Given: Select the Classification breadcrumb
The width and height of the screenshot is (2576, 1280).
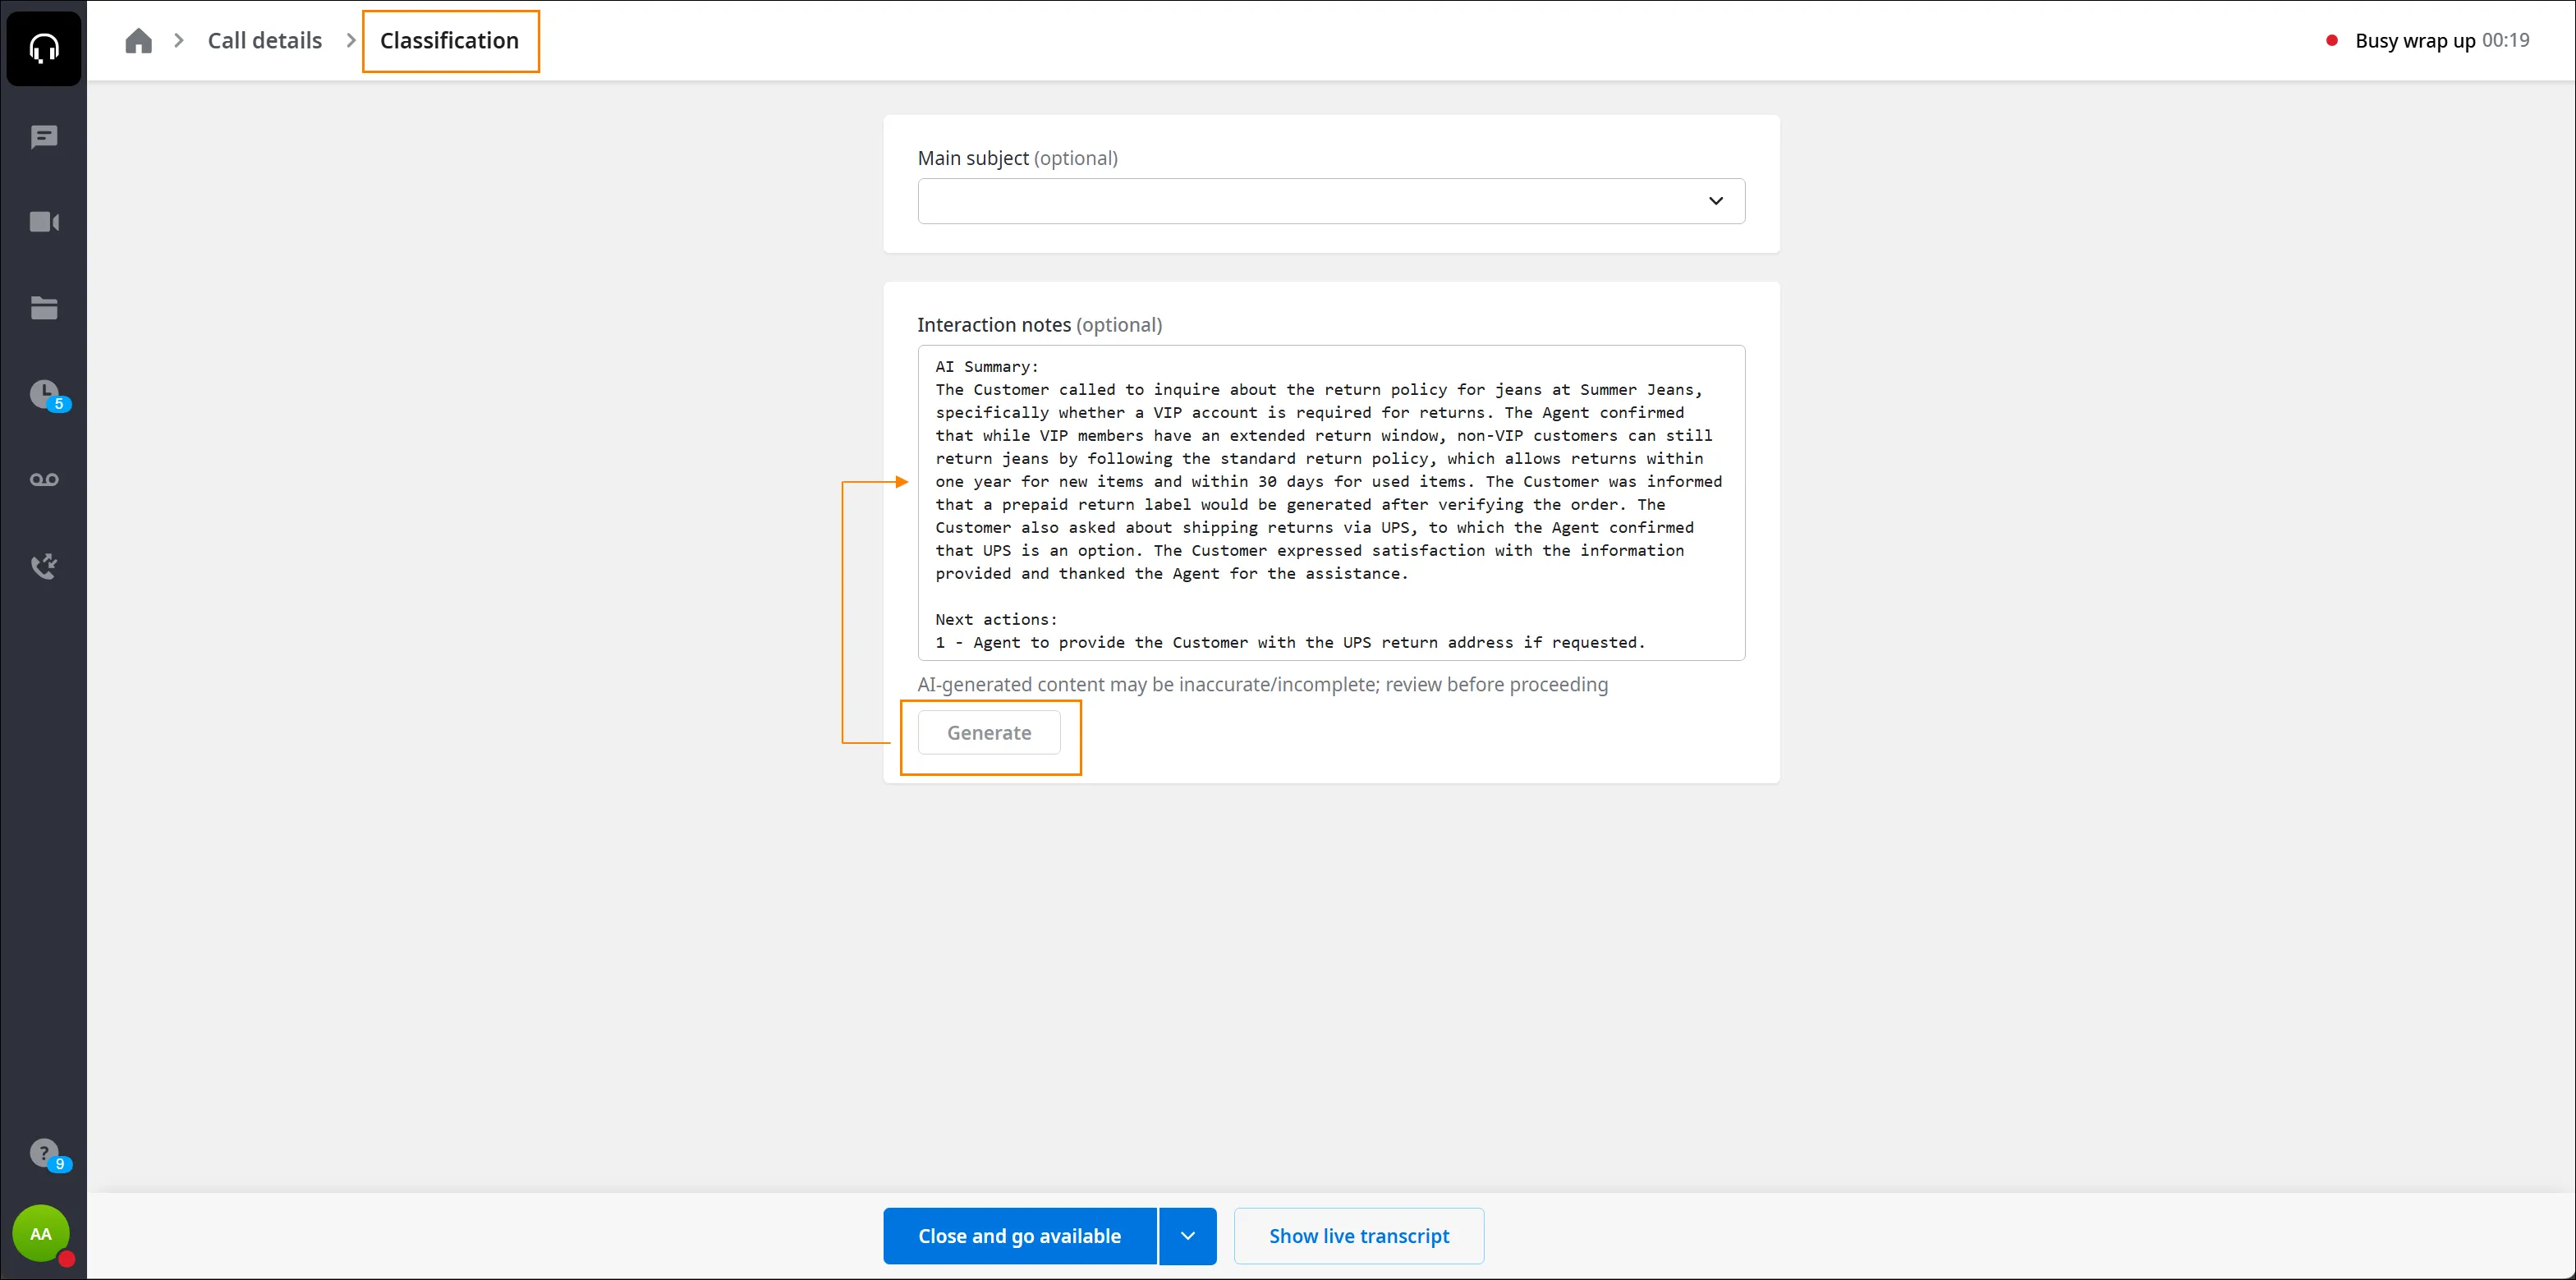Looking at the screenshot, I should pos(449,41).
